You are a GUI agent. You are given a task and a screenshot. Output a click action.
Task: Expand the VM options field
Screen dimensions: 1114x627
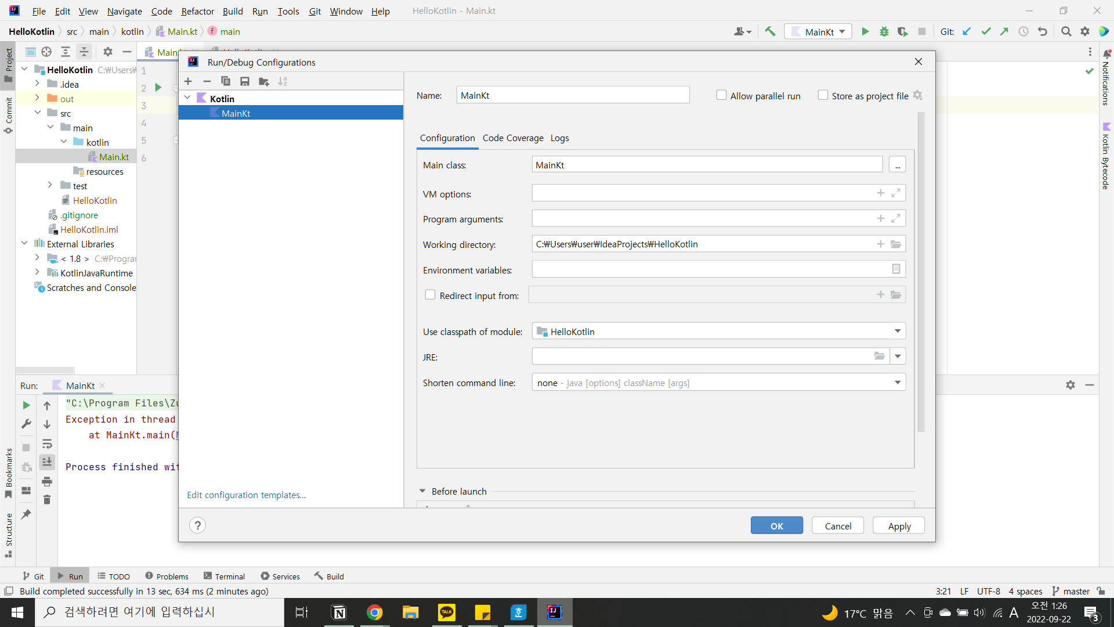click(896, 193)
